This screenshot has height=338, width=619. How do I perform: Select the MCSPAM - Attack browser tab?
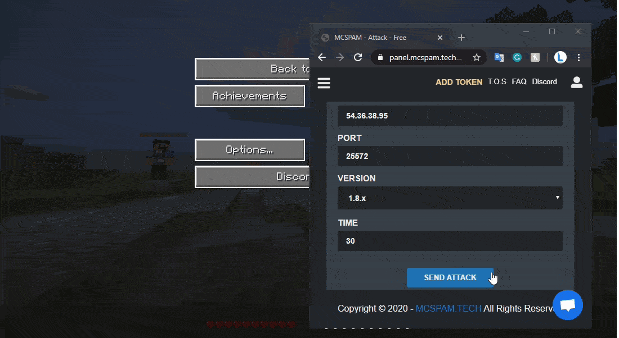tap(377, 38)
